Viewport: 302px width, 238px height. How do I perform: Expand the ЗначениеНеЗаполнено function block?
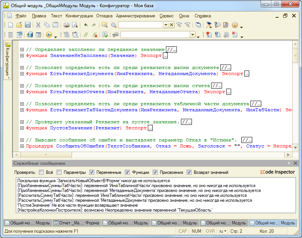click(22, 56)
